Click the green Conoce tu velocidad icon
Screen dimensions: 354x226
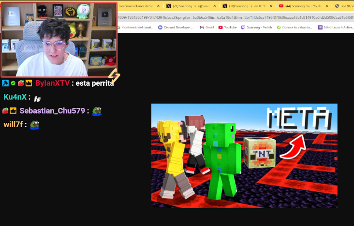click(279, 27)
